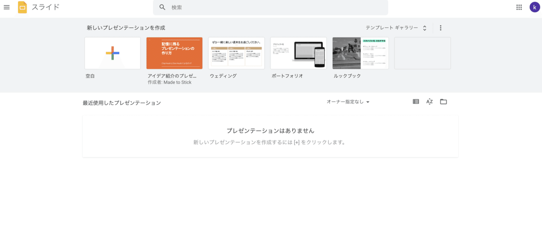Click the search magnifier icon

(x=163, y=7)
